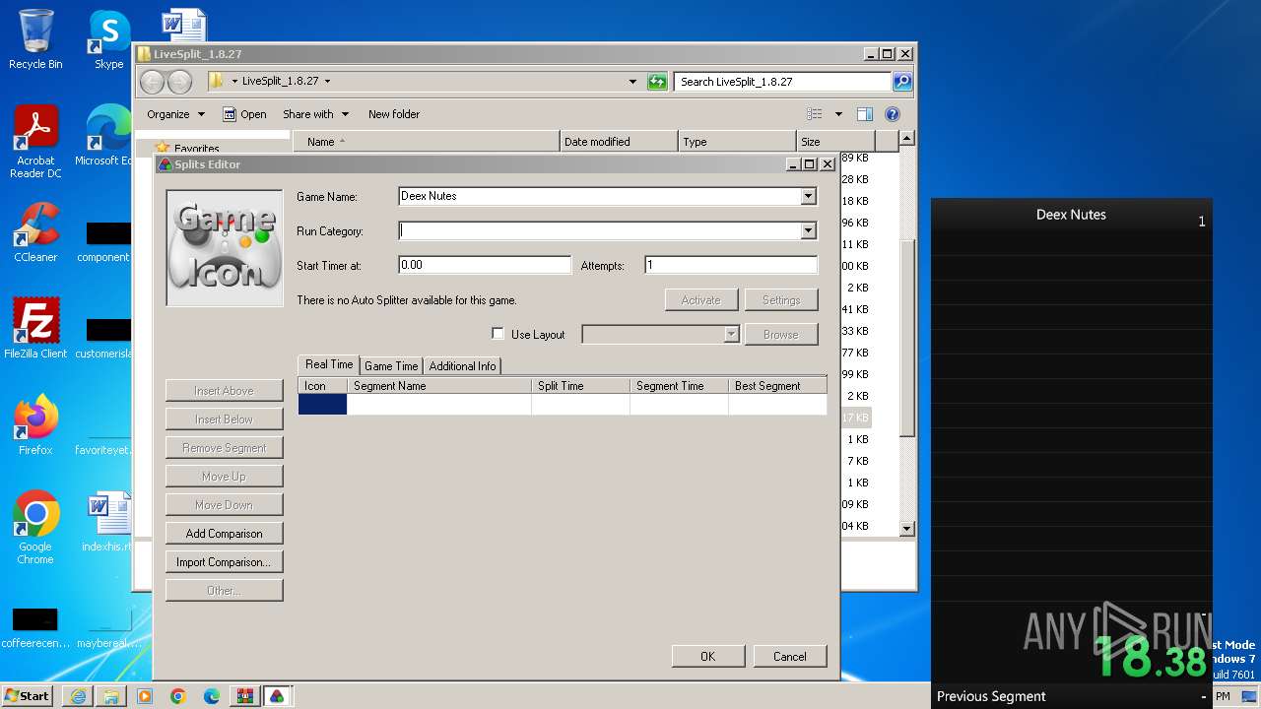Click the Cancel button
The image size is (1261, 709).
pyautogui.click(x=789, y=657)
